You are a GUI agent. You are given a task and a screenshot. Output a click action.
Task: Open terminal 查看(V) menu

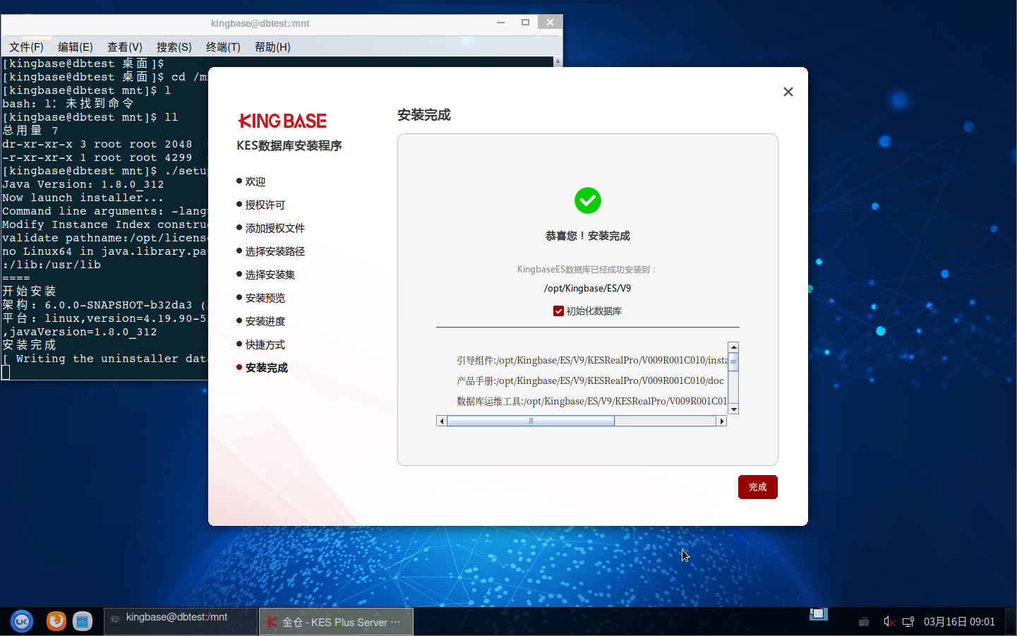pos(125,47)
